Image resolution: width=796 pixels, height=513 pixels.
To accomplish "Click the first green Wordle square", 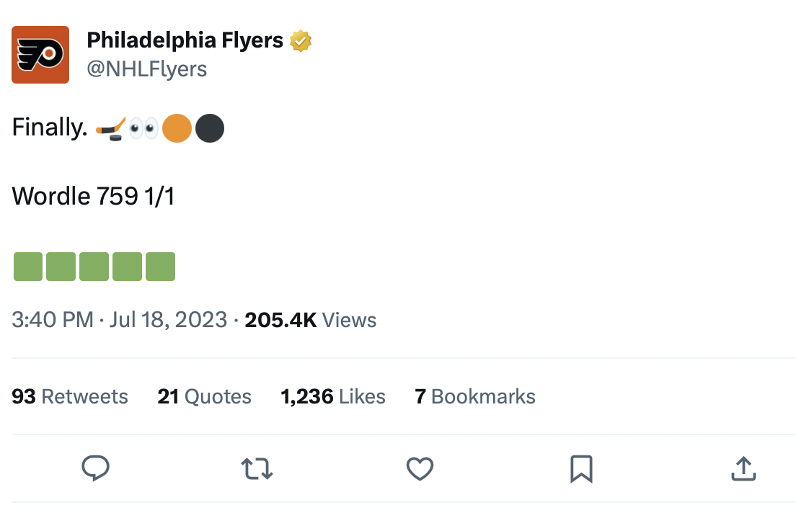I will 28,266.
